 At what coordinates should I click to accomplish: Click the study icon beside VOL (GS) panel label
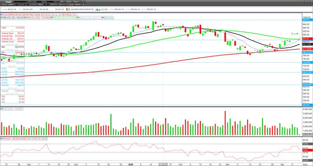coord(2,109)
